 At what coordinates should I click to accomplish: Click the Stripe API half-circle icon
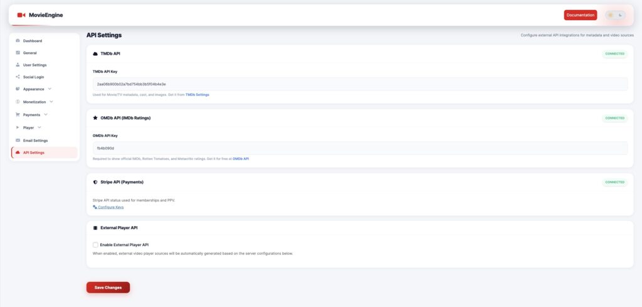[95, 182]
